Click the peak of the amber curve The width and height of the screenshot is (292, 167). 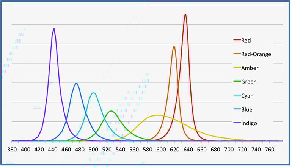[157, 115]
